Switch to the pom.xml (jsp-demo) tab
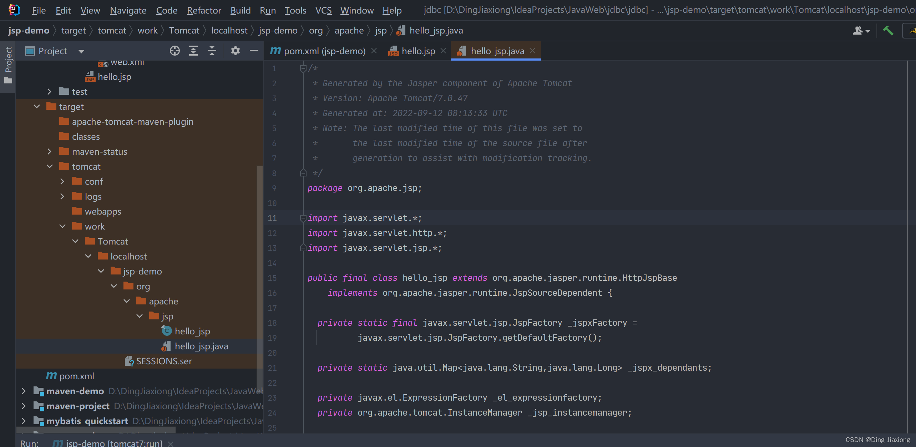Image resolution: width=916 pixels, height=447 pixels. (318, 51)
